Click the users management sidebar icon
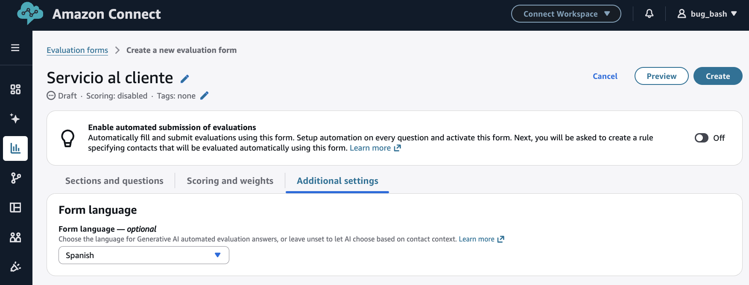Screen dimensions: 749x285 pos(15,237)
